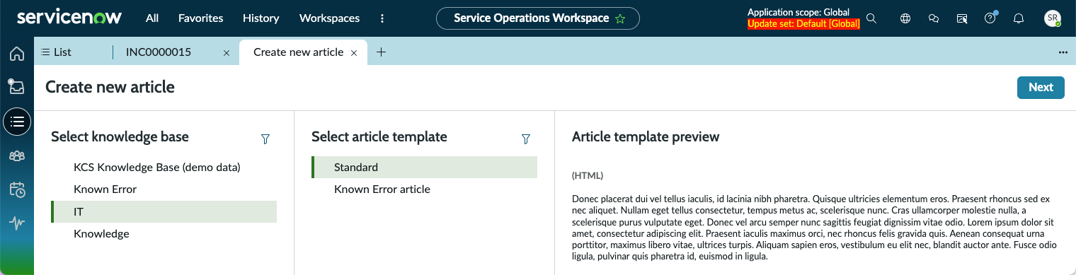
Task: Click the Select article template heading
Action: (x=379, y=137)
